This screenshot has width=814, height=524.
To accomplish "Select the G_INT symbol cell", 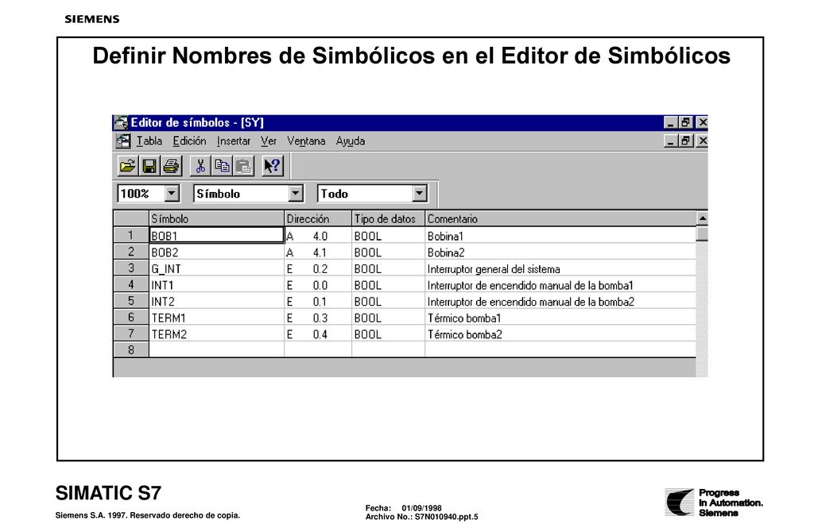I will [x=216, y=269].
